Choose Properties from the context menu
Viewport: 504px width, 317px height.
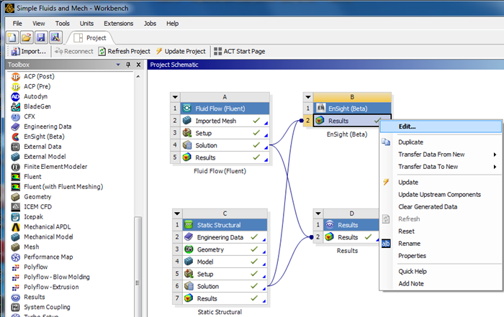(441, 256)
